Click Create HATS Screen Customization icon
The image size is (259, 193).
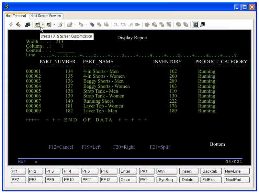coord(38,25)
